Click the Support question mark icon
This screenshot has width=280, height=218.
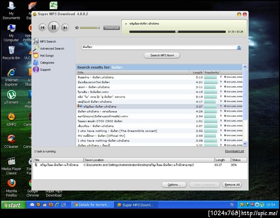(x=36, y=70)
